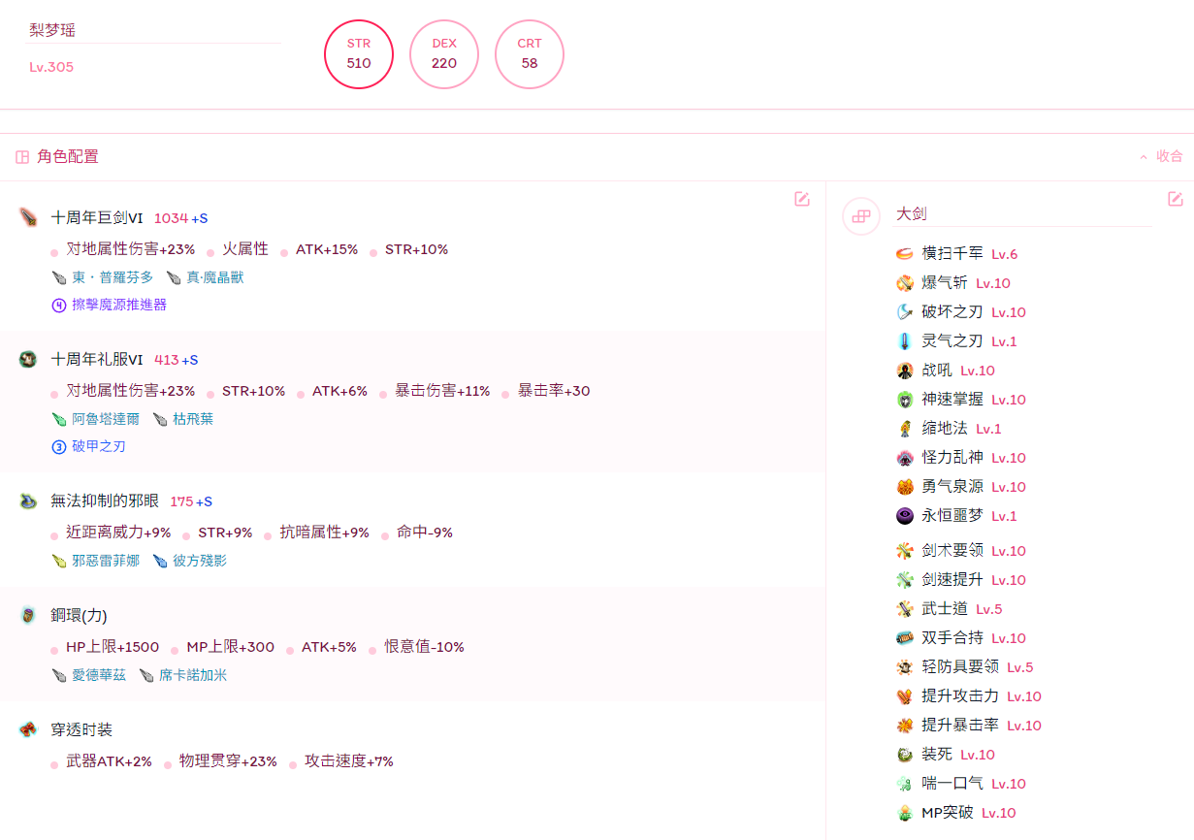Click the 大剑 skill tree icon
1194x840 pixels.
pyautogui.click(x=861, y=216)
